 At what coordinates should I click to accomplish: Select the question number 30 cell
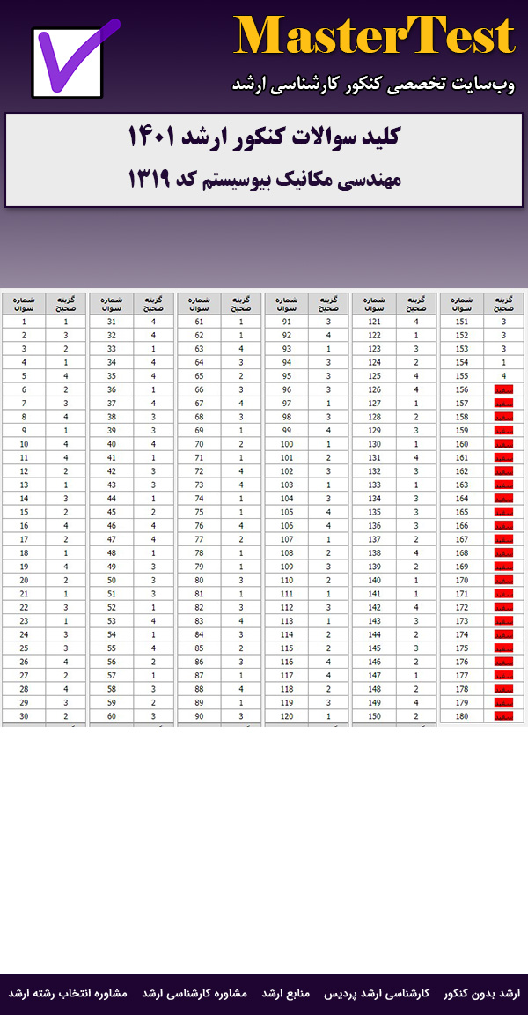[x=24, y=716]
